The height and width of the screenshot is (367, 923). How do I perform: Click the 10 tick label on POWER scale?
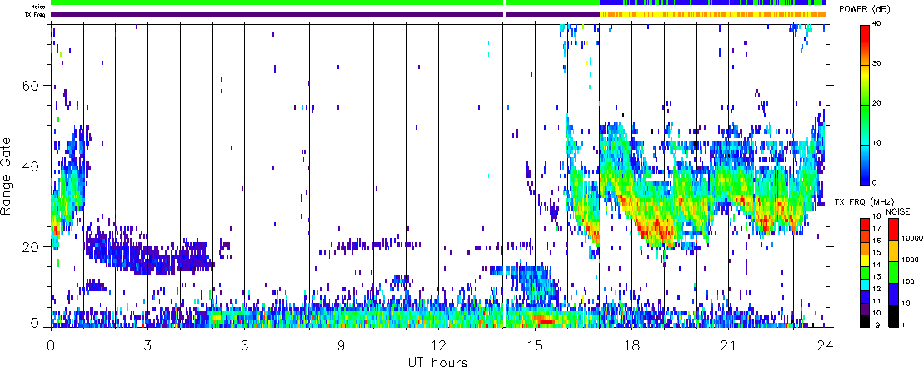pyautogui.click(x=876, y=143)
